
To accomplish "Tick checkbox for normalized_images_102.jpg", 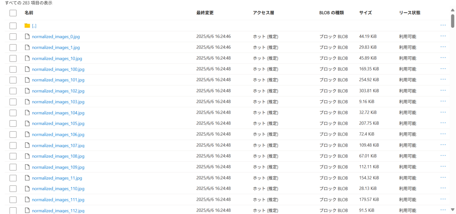I will 13,91.
